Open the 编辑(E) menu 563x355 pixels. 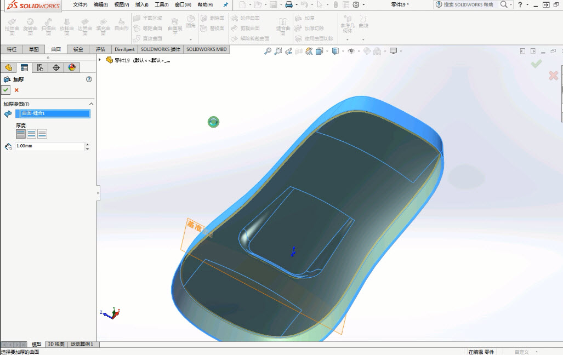point(100,5)
